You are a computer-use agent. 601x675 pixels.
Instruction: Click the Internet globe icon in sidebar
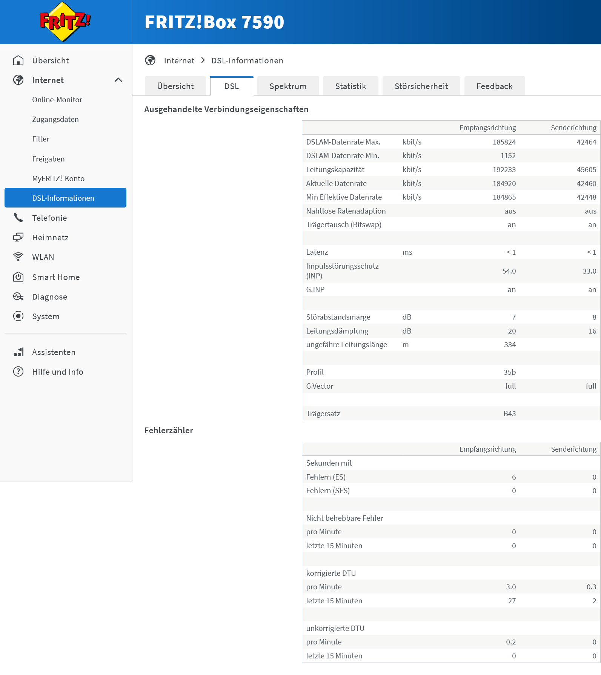(18, 80)
